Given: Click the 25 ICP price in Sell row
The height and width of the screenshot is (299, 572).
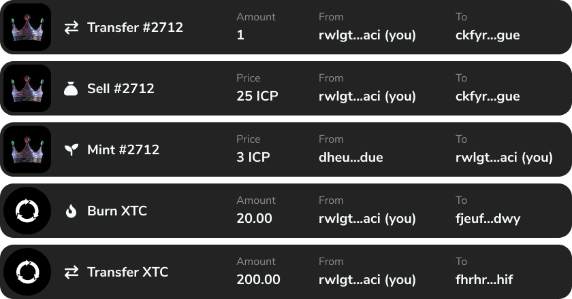Looking at the screenshot, I should click(257, 96).
